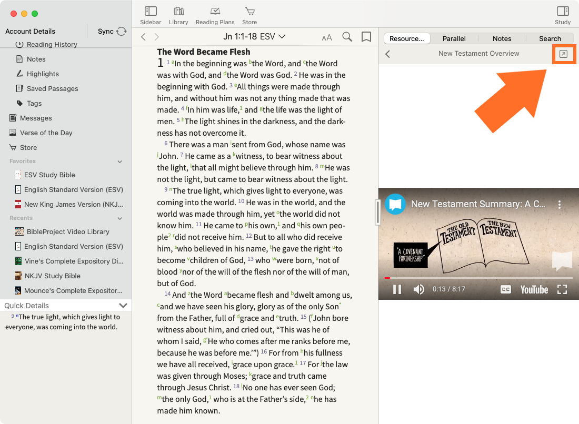
Task: Toggle closed captions on the video
Action: [506, 289]
